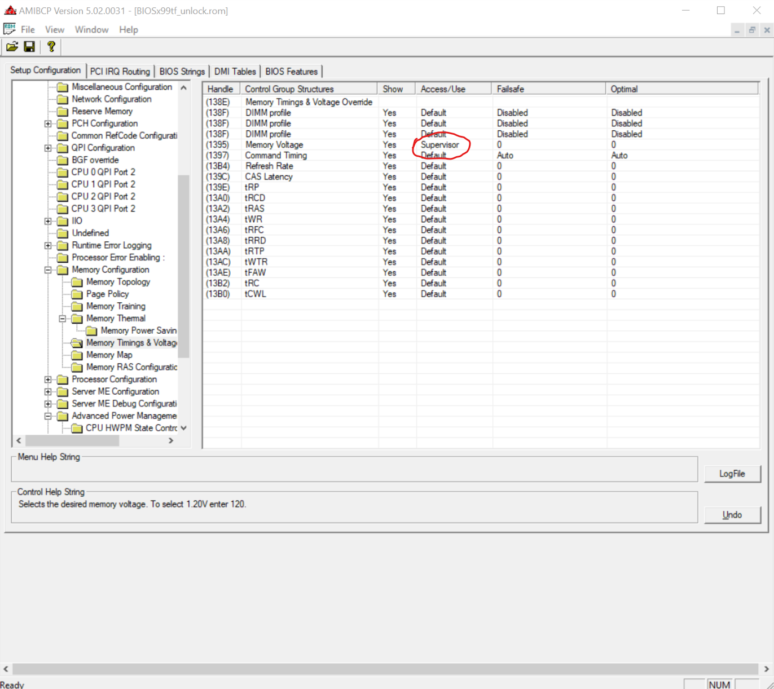Screen dimensions: 774x689
Task: Expand the PCH Configuration tree node
Action: click(x=48, y=123)
